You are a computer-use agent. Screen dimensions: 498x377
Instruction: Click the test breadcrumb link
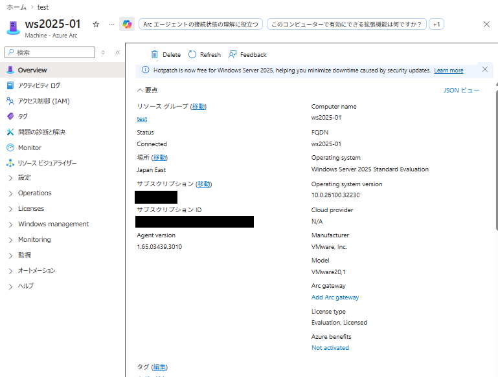[43, 7]
